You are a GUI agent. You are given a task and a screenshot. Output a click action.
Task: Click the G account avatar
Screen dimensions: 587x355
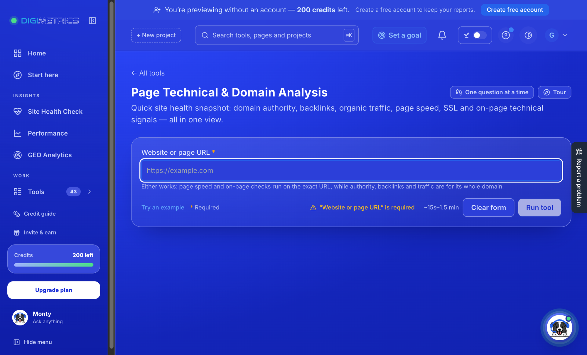tap(552, 35)
